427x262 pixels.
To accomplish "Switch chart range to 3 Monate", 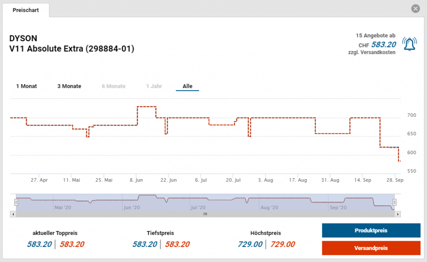I will [69, 86].
